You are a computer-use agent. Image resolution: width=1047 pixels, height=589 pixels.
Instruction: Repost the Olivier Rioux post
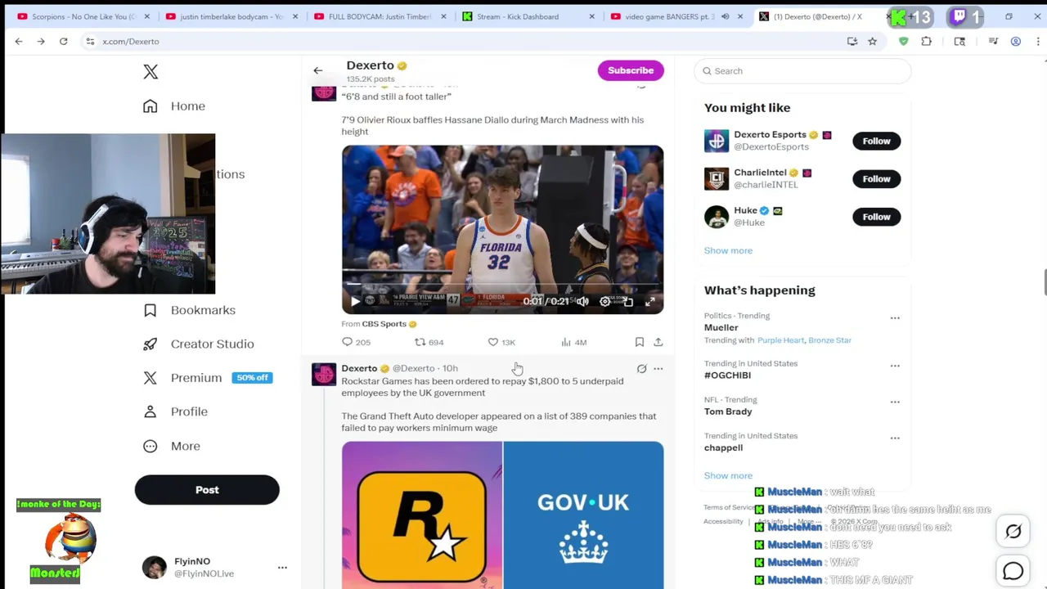pyautogui.click(x=420, y=342)
